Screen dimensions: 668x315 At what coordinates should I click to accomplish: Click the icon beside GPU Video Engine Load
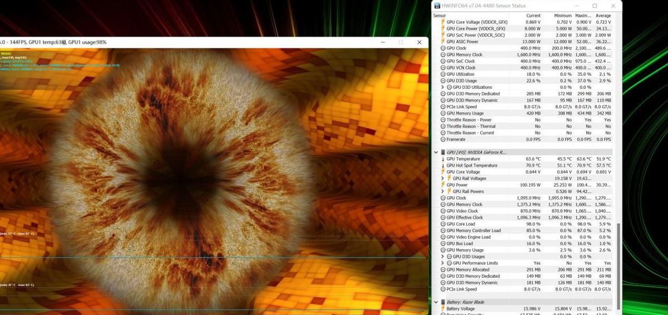[443, 237]
